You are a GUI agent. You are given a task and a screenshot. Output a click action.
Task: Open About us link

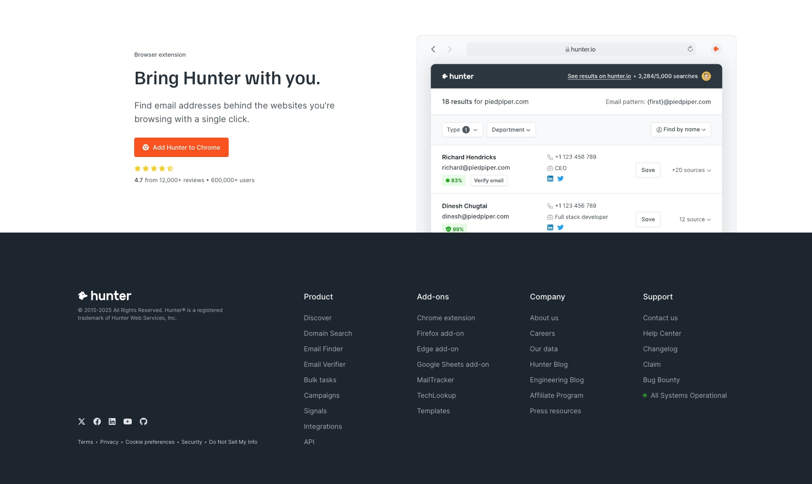tap(544, 318)
